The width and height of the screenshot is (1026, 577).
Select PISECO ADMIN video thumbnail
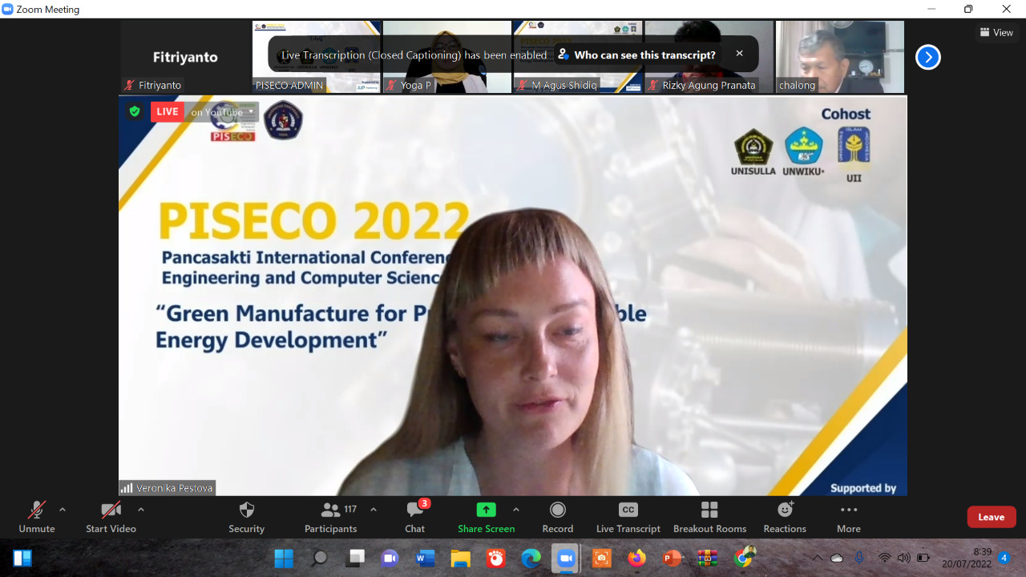pos(317,57)
